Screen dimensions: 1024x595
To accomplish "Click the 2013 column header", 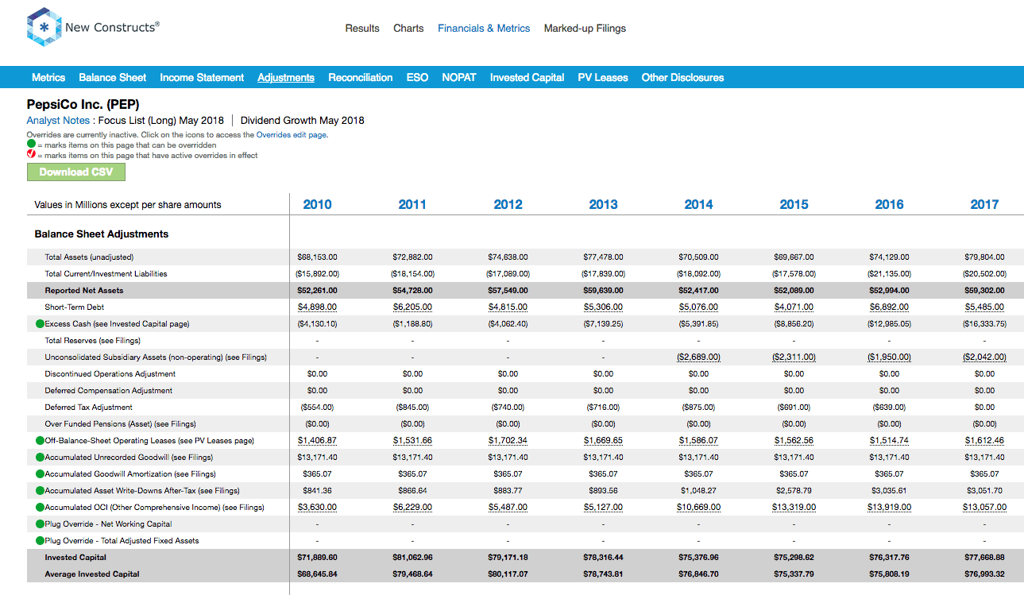I will (x=603, y=204).
